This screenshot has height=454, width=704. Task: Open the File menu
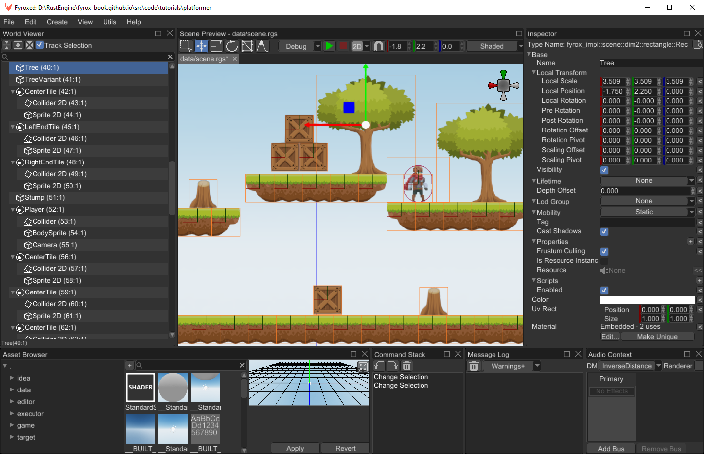click(9, 22)
